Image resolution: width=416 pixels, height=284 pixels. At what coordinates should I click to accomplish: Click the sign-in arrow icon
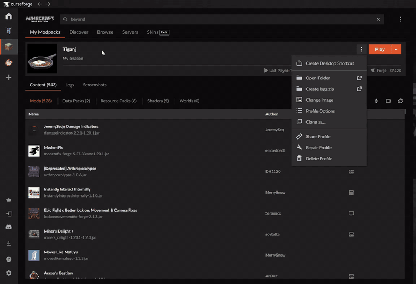[x=9, y=214]
